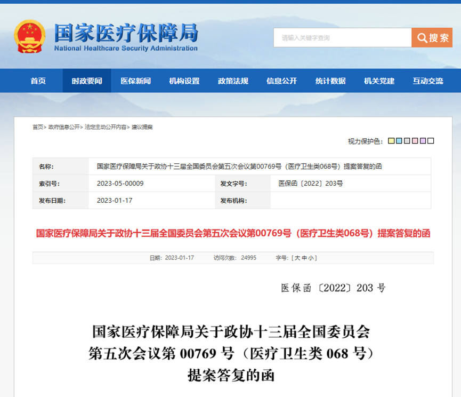
Task: Set font size to 小 (small)
Action: (311, 258)
